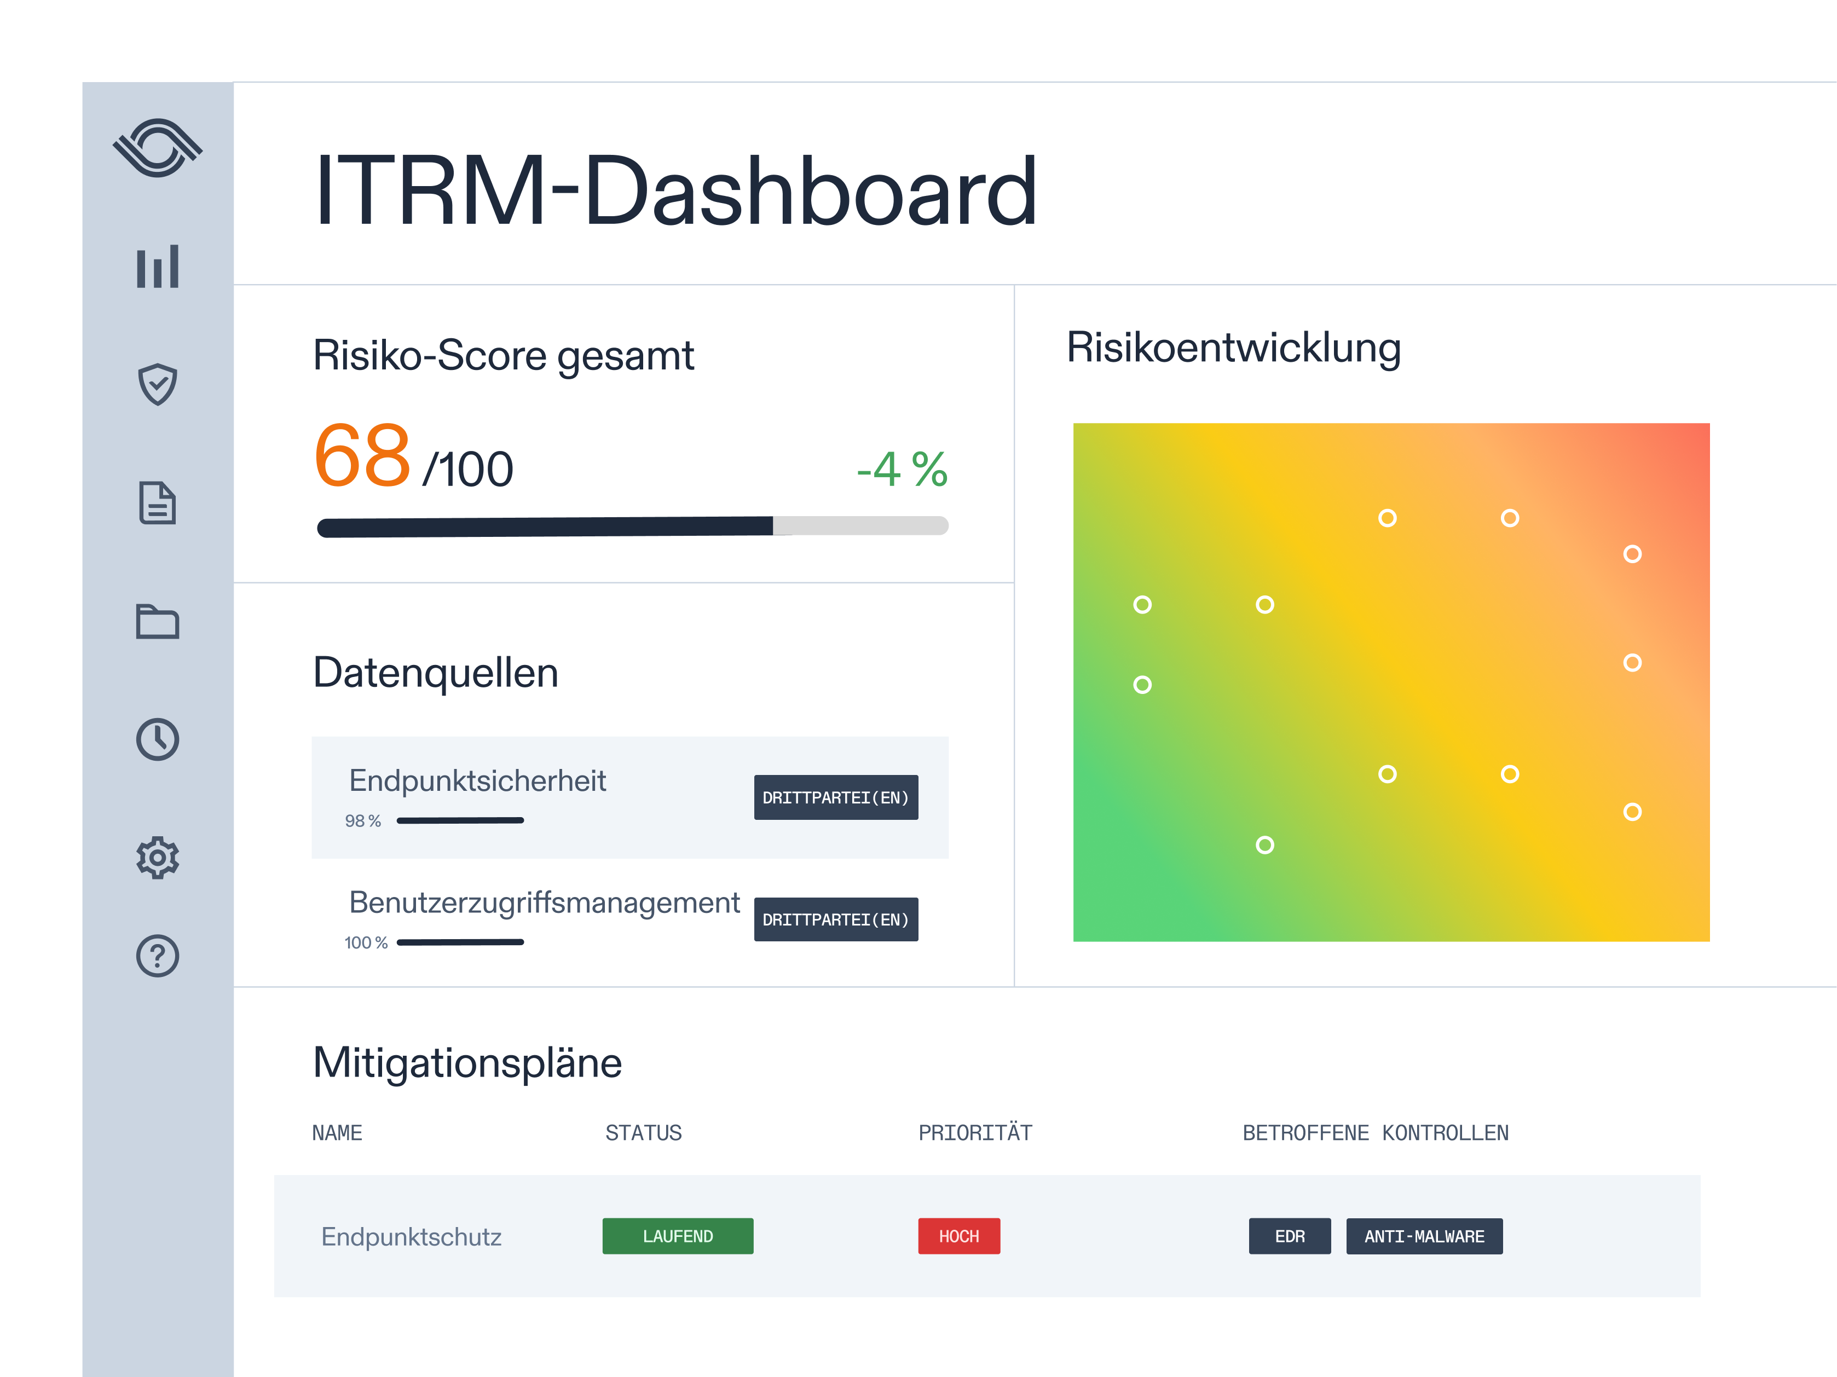Select the Endpunktsicherheit data source row
The width and height of the screenshot is (1837, 1377).
click(x=629, y=797)
